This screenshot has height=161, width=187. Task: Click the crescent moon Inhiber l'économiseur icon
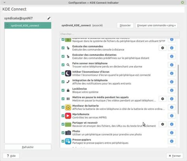(68, 73)
